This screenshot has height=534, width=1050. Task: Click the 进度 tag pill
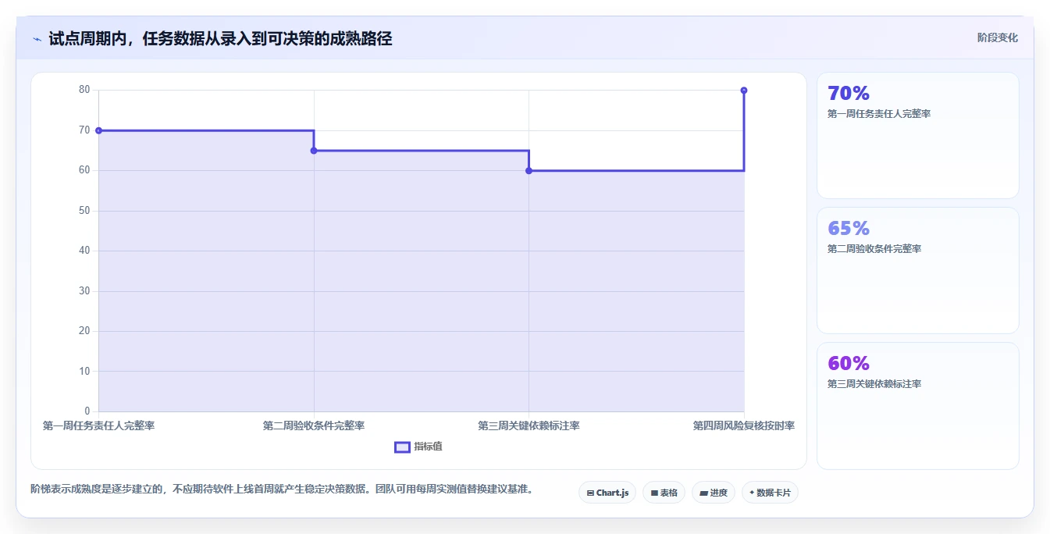pyautogui.click(x=714, y=493)
